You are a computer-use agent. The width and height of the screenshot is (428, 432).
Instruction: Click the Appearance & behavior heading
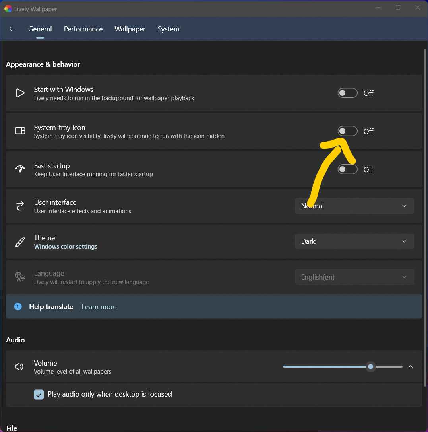43,64
